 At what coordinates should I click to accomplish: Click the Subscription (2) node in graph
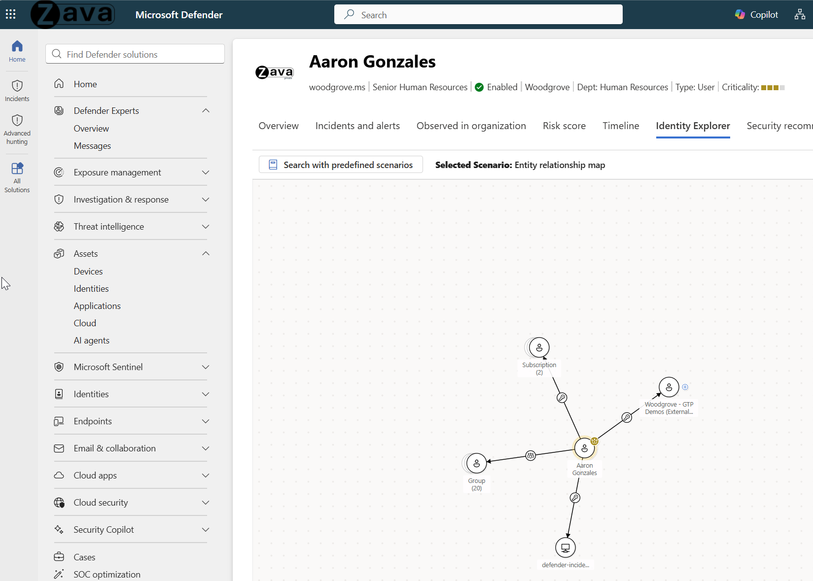539,347
